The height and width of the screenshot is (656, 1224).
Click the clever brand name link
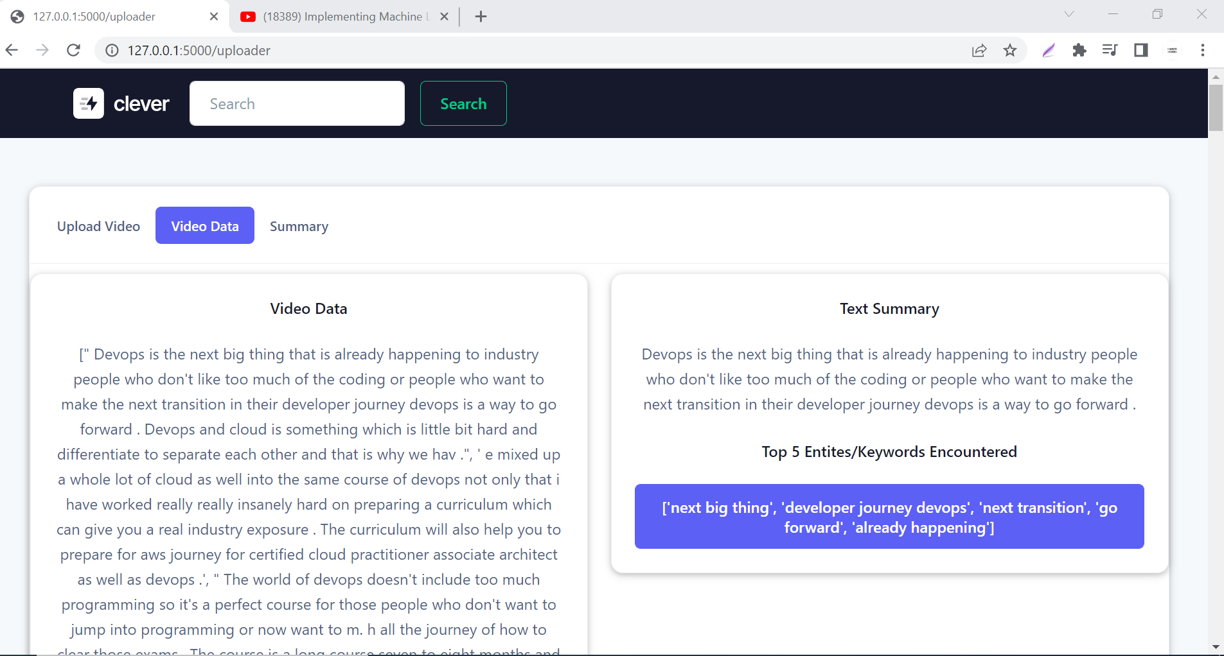tap(141, 103)
